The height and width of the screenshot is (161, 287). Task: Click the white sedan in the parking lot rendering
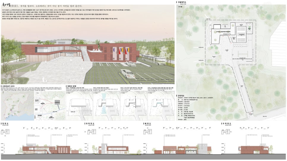[x=128, y=74]
